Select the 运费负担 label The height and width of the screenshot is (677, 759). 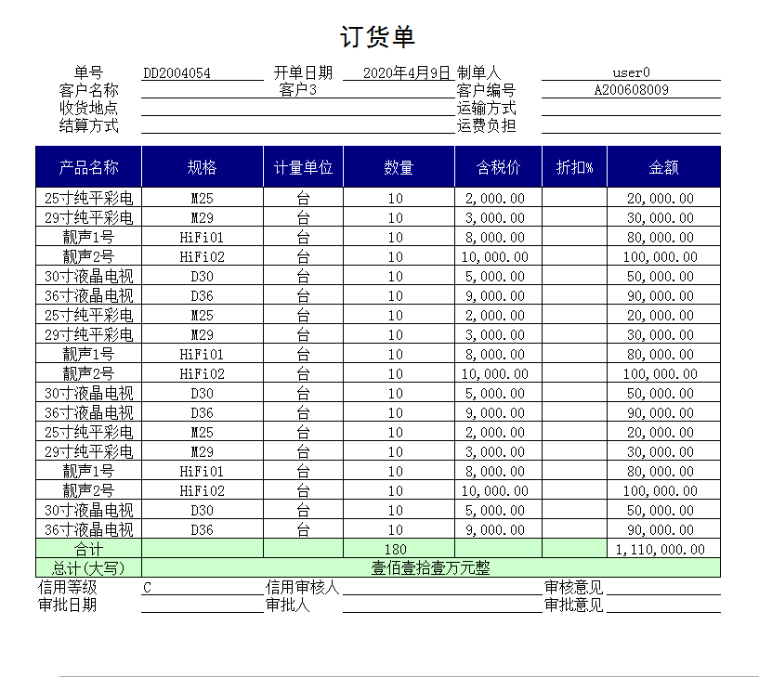[x=486, y=125]
